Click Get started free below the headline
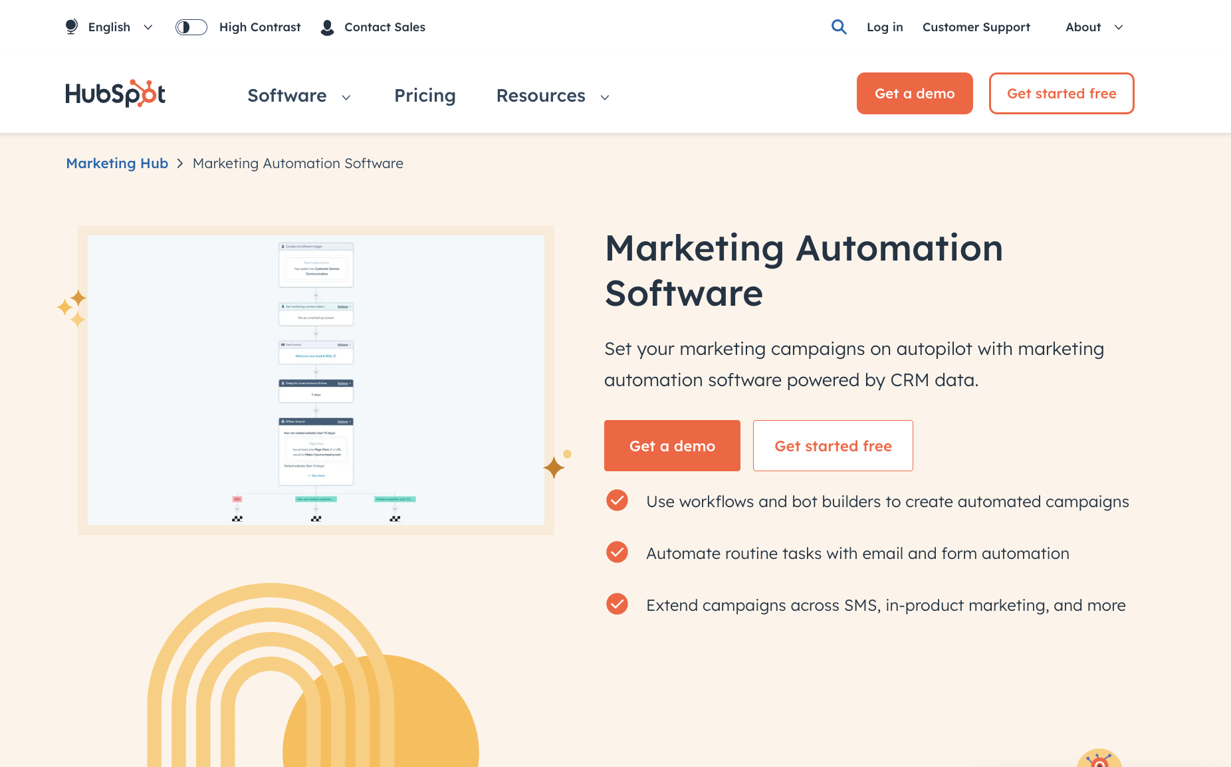The width and height of the screenshot is (1231, 767). (833, 446)
